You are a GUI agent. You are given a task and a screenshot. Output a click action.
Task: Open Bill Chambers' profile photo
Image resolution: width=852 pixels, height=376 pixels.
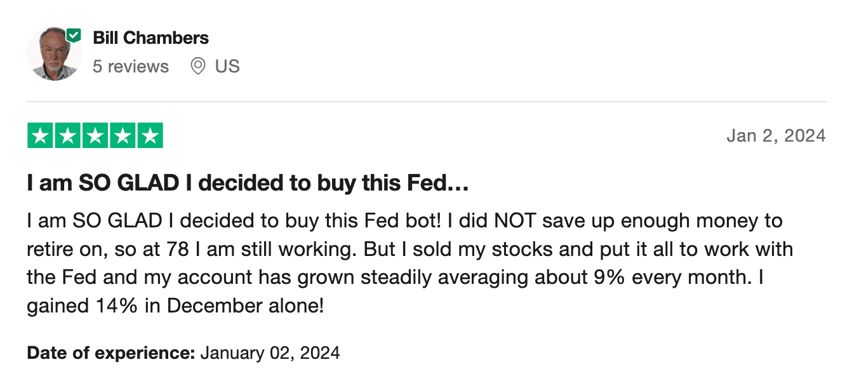pos(53,55)
